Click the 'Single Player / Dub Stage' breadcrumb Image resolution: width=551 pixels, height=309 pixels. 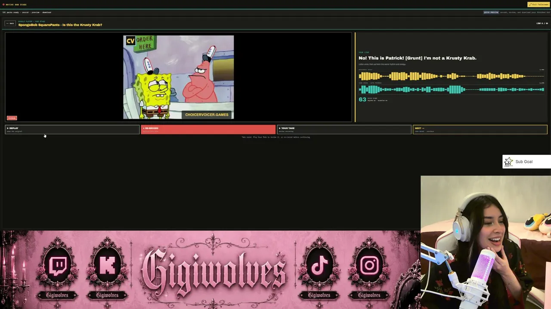pos(31,21)
